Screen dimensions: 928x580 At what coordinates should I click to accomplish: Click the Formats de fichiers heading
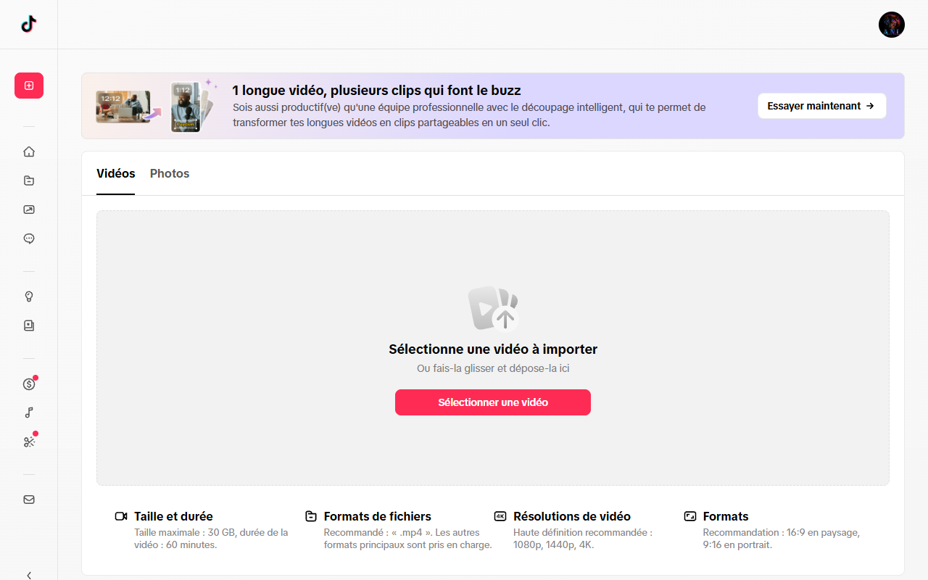(378, 516)
